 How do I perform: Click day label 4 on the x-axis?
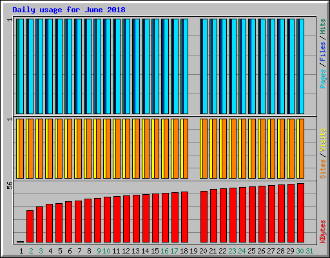pos(50,251)
